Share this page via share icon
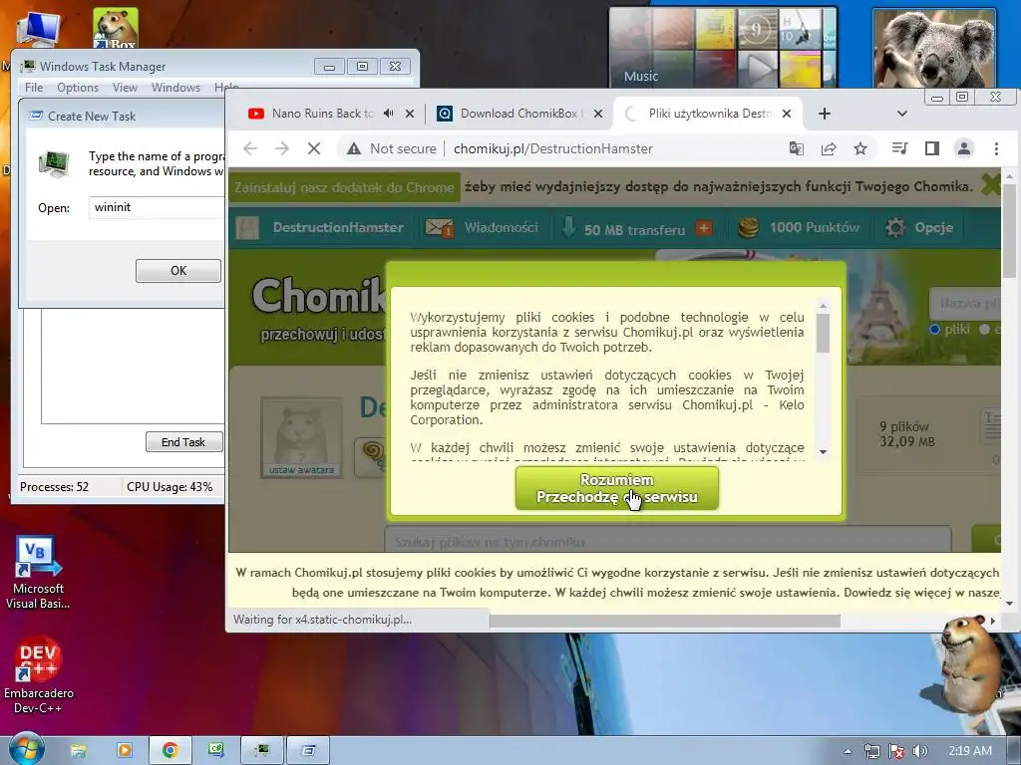Image resolution: width=1021 pixels, height=765 pixels. point(829,148)
